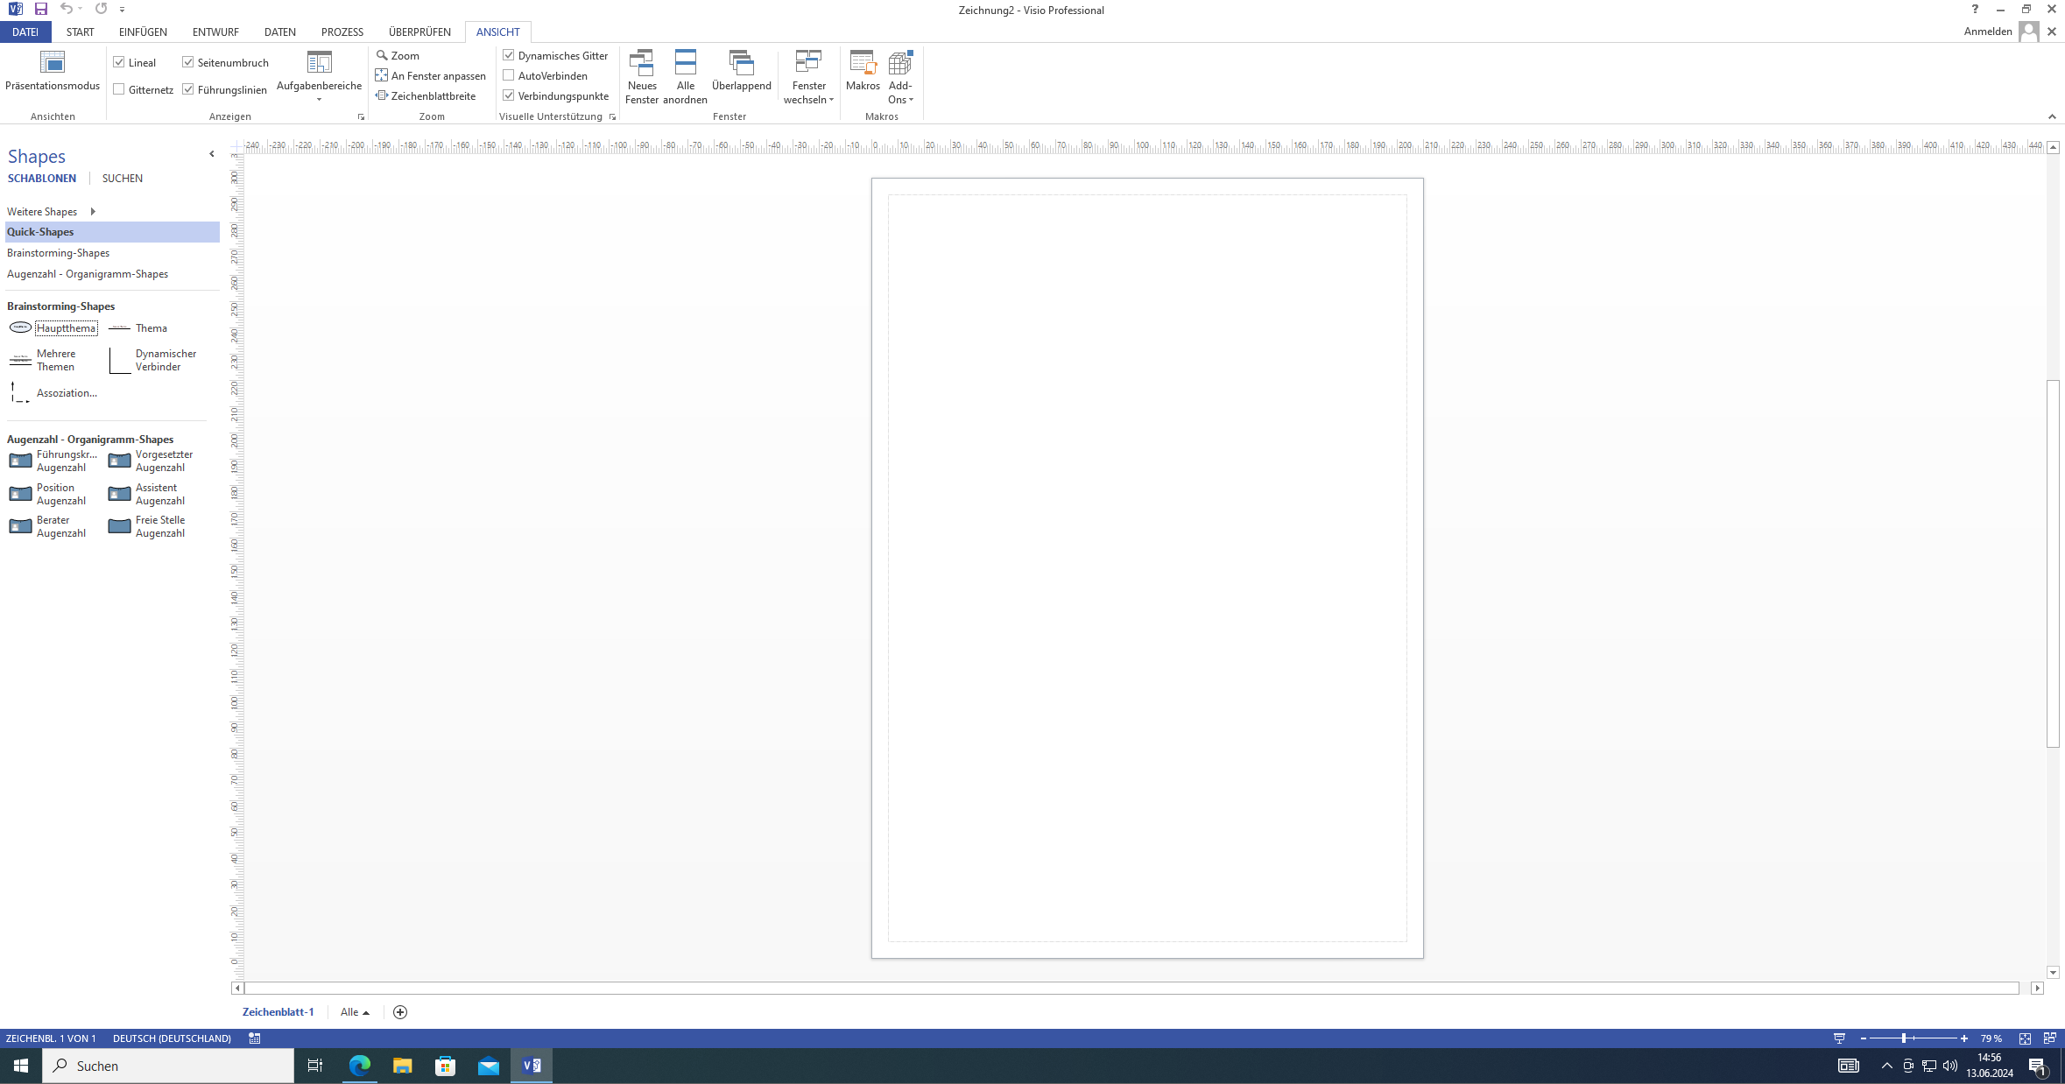Open Windows Start menu
The height and width of the screenshot is (1084, 2065).
pos(21,1066)
